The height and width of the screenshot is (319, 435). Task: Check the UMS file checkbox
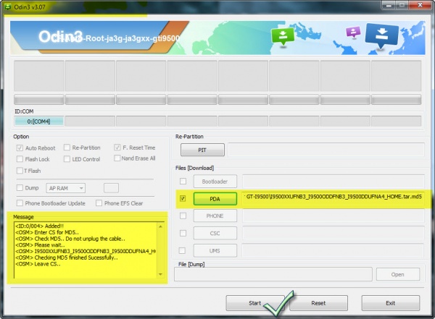coord(182,250)
